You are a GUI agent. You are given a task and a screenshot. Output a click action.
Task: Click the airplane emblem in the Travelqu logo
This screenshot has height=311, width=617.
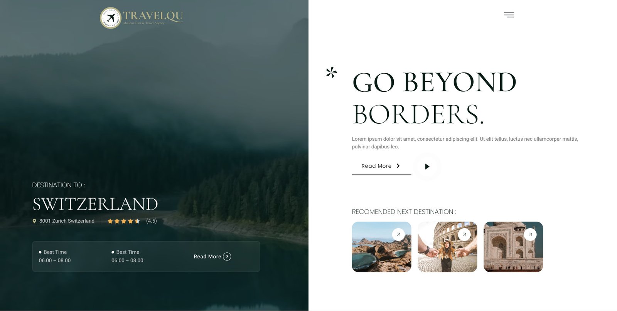pyautogui.click(x=111, y=18)
